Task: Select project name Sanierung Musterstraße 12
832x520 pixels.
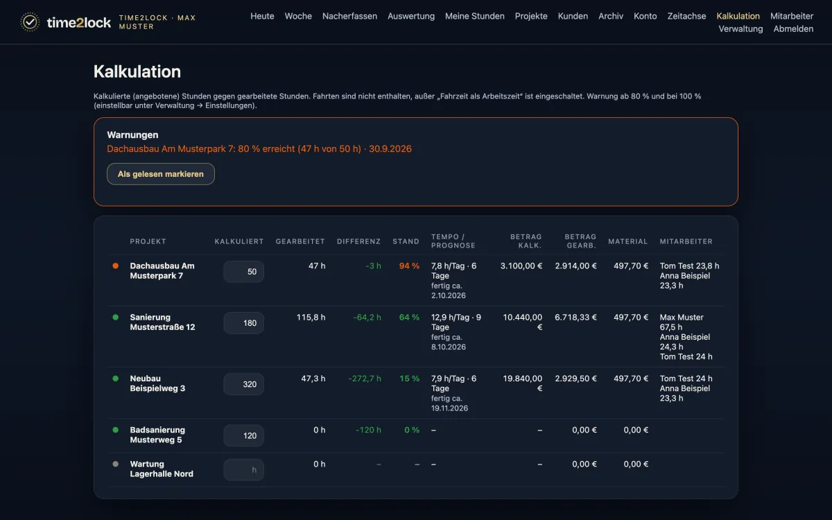Action: [x=163, y=322]
